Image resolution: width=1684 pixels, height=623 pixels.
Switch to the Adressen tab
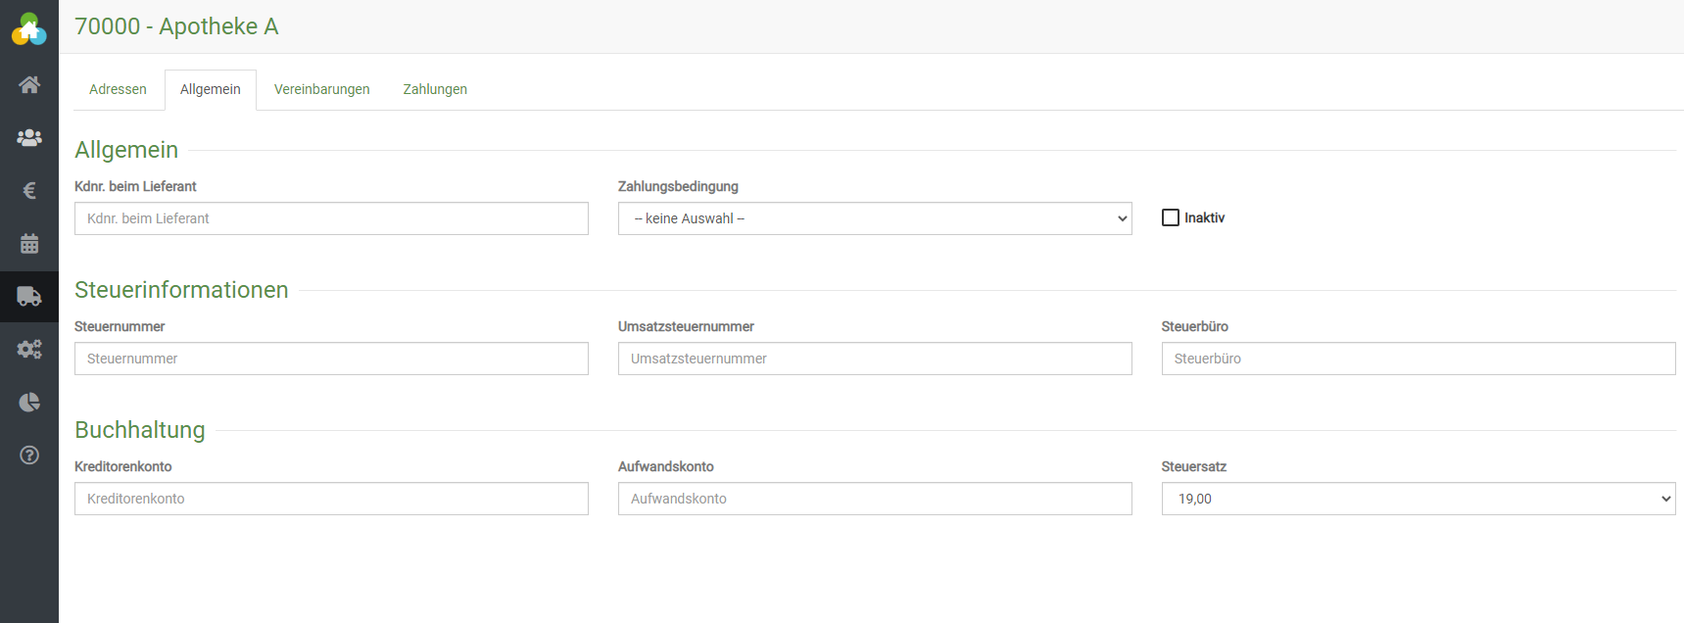(118, 89)
